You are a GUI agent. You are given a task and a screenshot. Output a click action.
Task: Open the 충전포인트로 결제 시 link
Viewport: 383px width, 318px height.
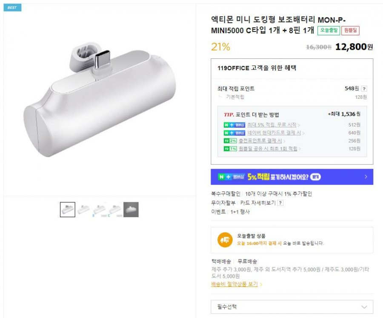pos(260,140)
